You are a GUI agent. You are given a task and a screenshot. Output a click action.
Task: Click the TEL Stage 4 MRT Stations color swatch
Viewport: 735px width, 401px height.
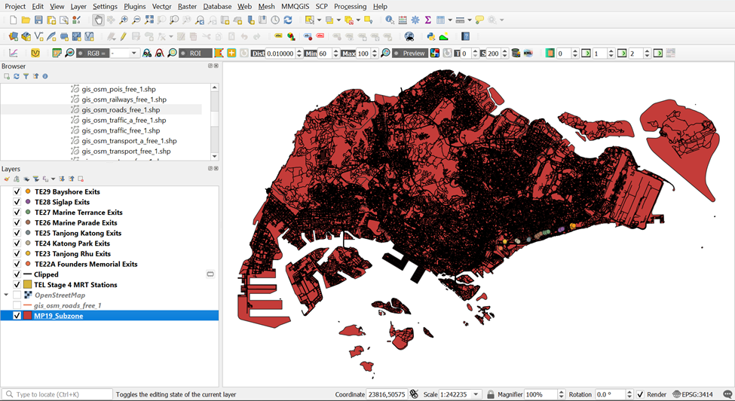tap(28, 285)
